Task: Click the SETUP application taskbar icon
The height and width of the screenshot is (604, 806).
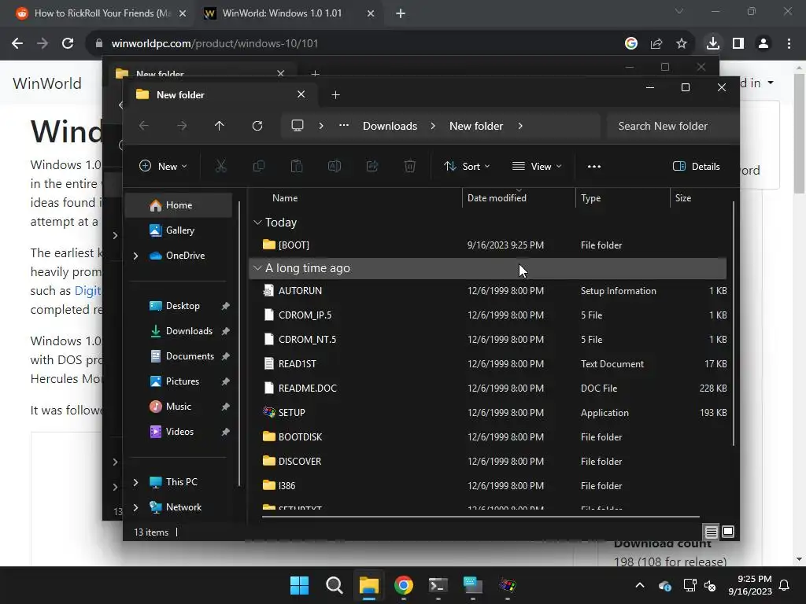Action: (x=508, y=585)
